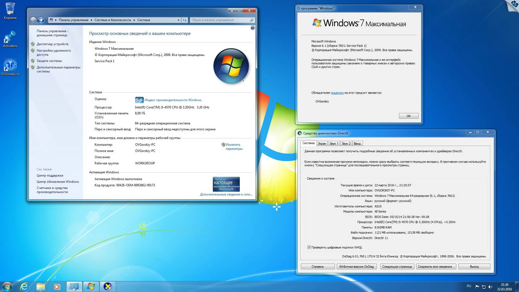Open 'Центр обновления Windows' link
The height and width of the screenshot is (292, 519).
(x=58, y=182)
